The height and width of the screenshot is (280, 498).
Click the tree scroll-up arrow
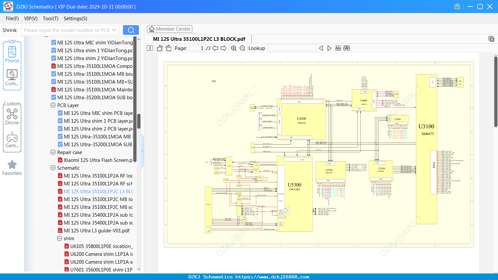pyautogui.click(x=139, y=39)
